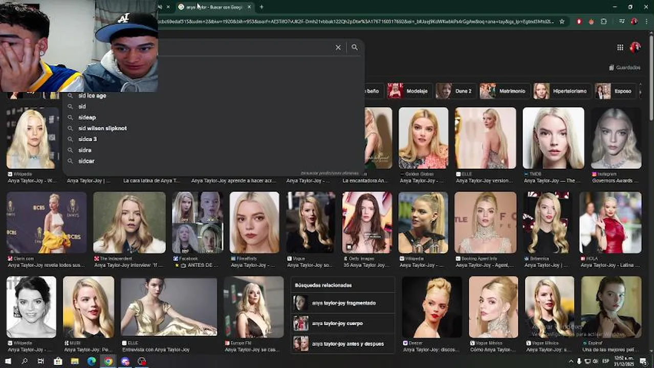Choose the 'sidra' suggestion
This screenshot has width=654, height=368.
(213, 150)
